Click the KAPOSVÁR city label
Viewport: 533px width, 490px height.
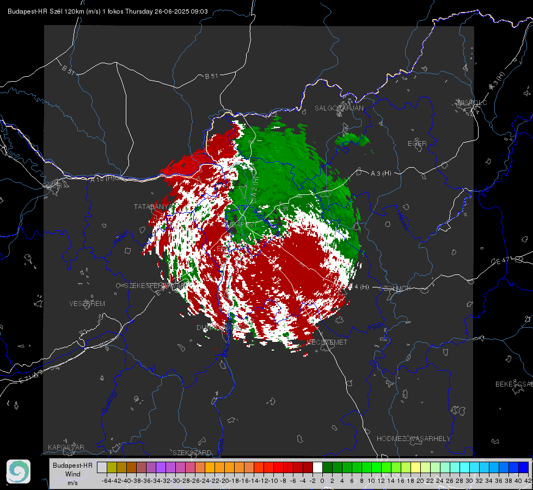pyautogui.click(x=66, y=447)
